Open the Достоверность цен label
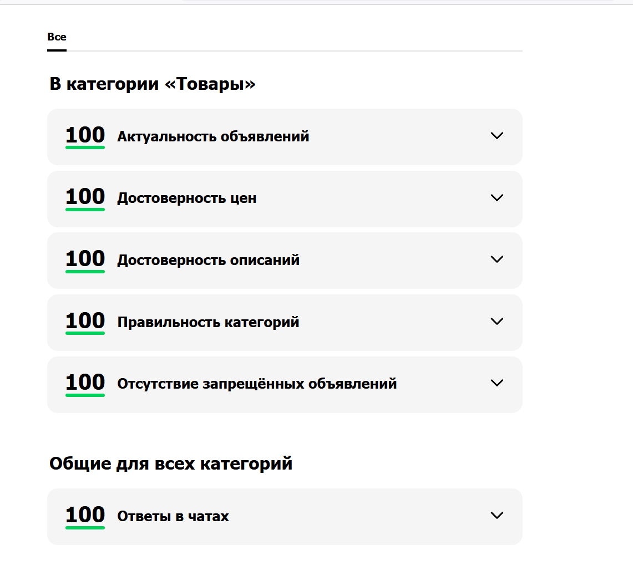This screenshot has width=633, height=586. [x=187, y=198]
